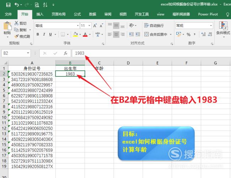This screenshot has width=231, height=178.
Task: Open the font size dropdown showing 11
Action: (89, 26)
